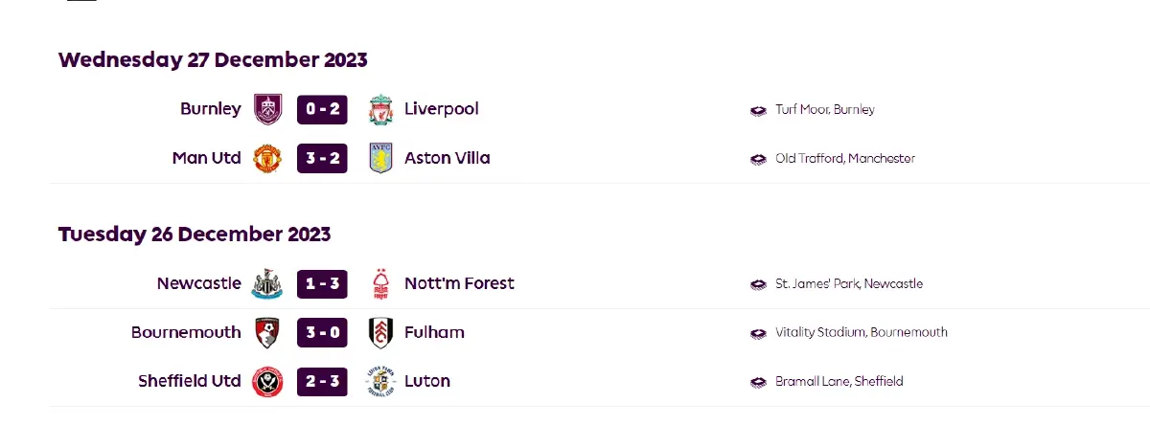Click the stadium icon beside St. James' Park
Screen dimensions: 1150x425
click(x=758, y=284)
